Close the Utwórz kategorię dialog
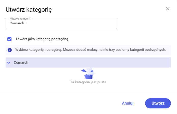177x114 pixels. 168,9
